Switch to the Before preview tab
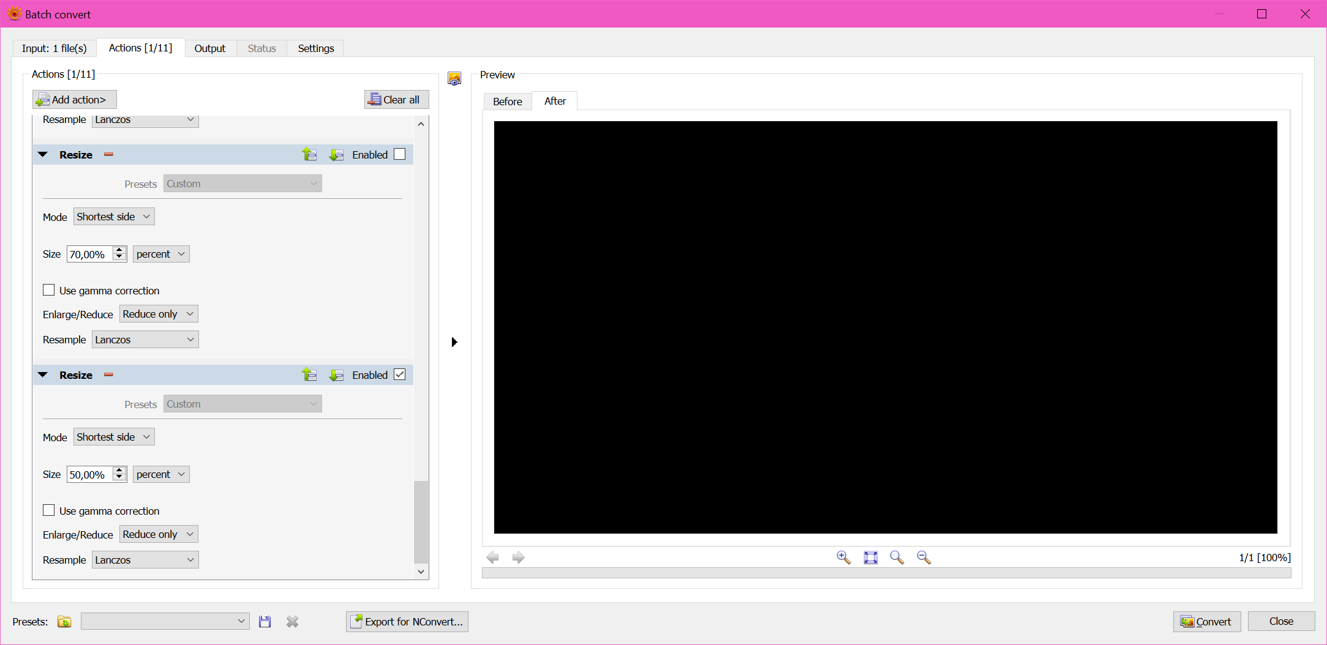This screenshot has height=645, width=1327. pos(507,102)
